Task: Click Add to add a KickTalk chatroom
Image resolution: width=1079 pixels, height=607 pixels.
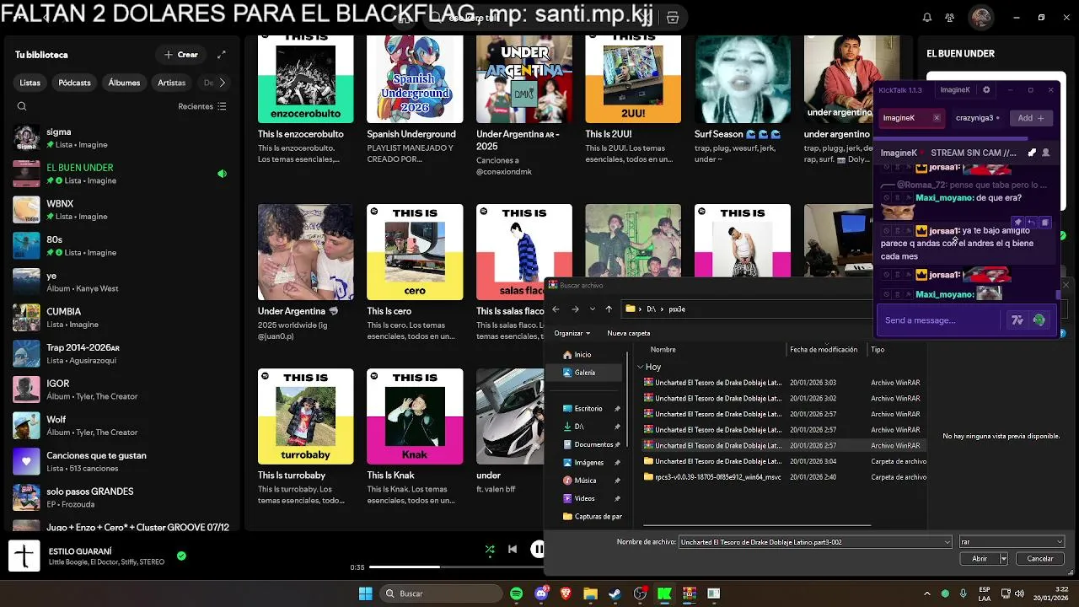Action: tap(1030, 118)
